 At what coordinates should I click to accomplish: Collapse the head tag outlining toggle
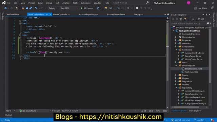point(20,23)
